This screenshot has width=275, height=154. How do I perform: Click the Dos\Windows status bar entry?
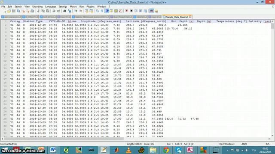tap(227, 144)
